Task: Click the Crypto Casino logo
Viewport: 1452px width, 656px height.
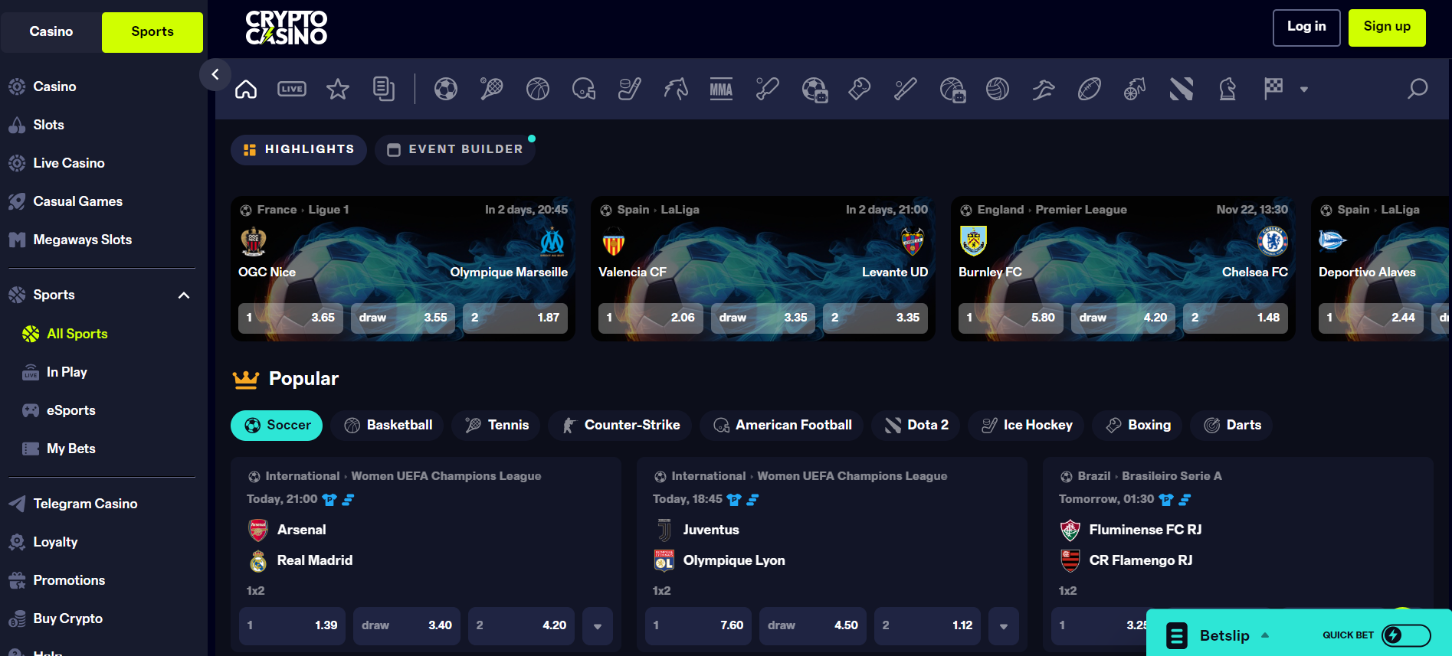Action: pos(287,28)
